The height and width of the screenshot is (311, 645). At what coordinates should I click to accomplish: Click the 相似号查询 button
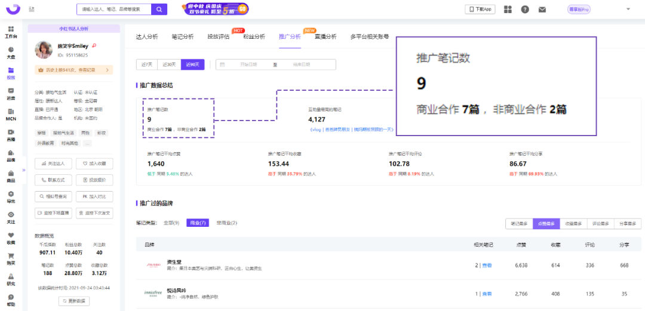click(x=54, y=197)
